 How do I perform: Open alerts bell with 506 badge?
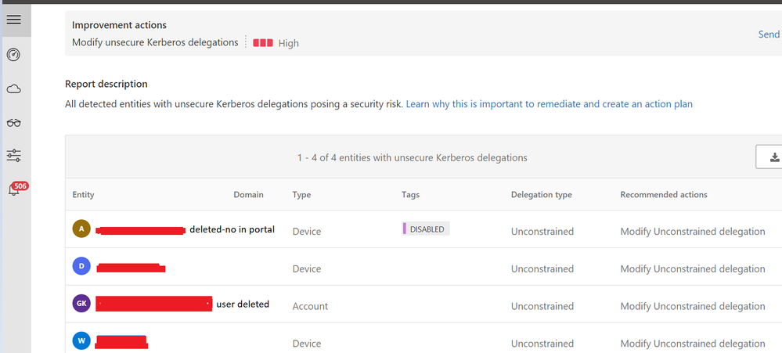coord(15,189)
